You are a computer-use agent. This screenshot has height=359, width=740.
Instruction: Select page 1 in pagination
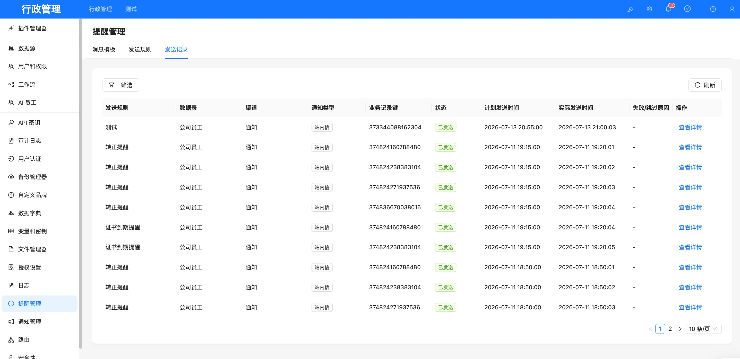coord(660,329)
